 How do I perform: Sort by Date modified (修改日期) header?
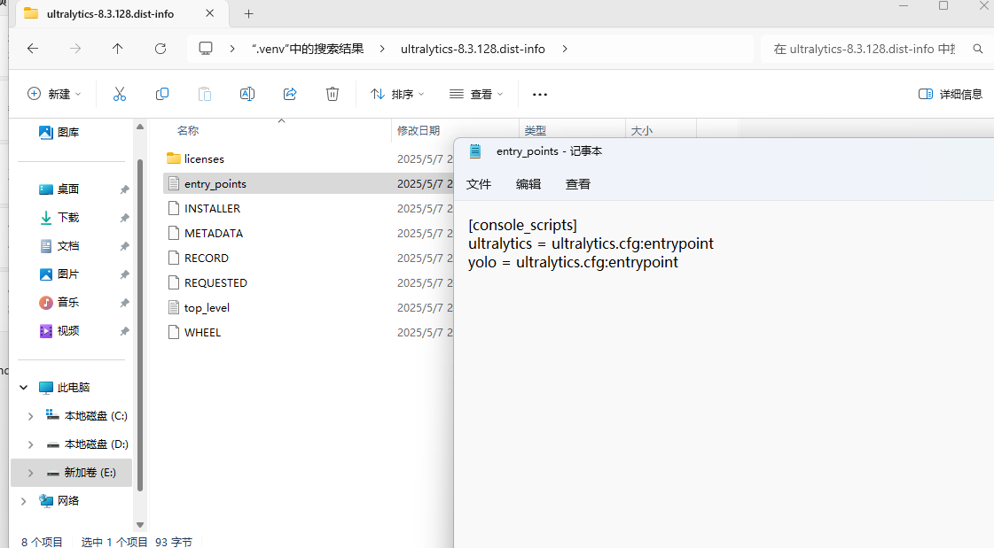[x=419, y=130]
